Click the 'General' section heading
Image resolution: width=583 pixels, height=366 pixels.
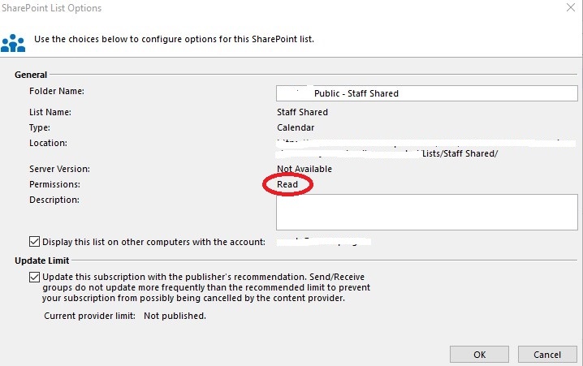point(31,75)
